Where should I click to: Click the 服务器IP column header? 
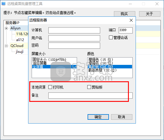[x=12, y=23]
